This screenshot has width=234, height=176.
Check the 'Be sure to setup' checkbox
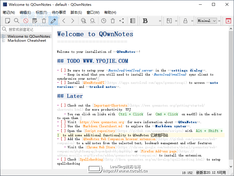click(63, 70)
